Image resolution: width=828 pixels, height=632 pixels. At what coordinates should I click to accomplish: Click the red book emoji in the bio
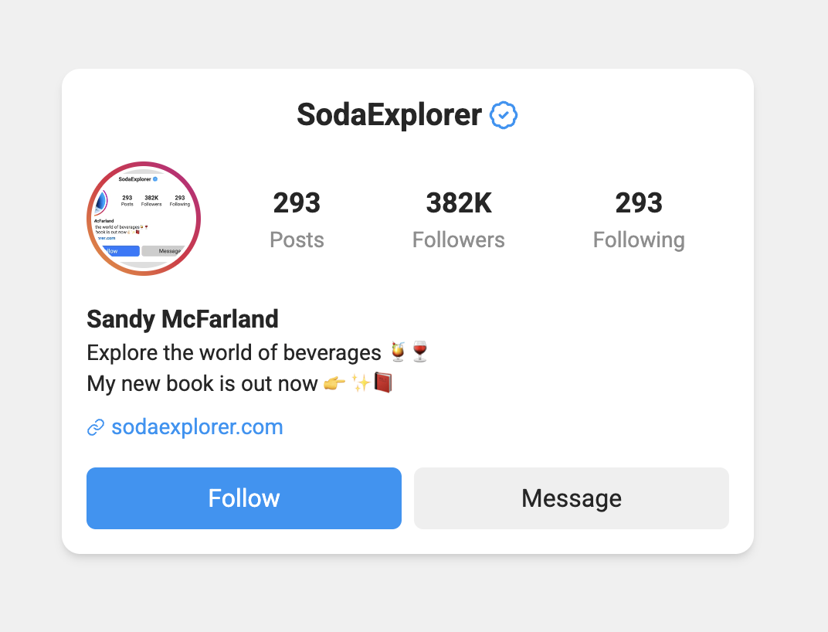(x=382, y=382)
